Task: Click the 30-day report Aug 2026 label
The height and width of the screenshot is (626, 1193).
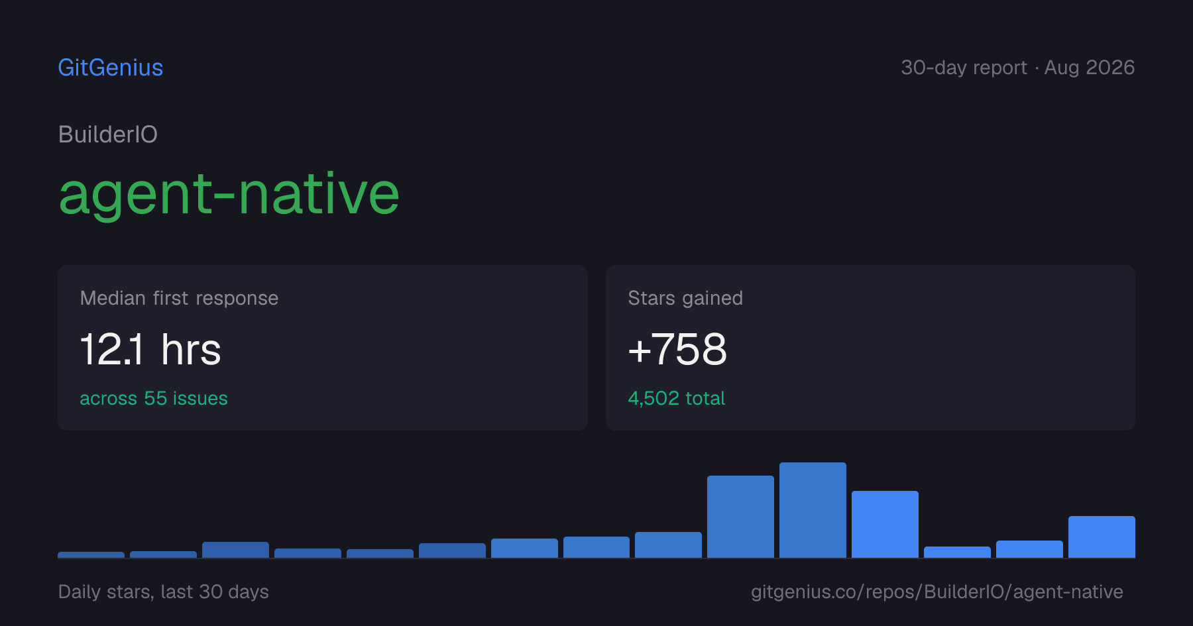Action: coord(1017,68)
